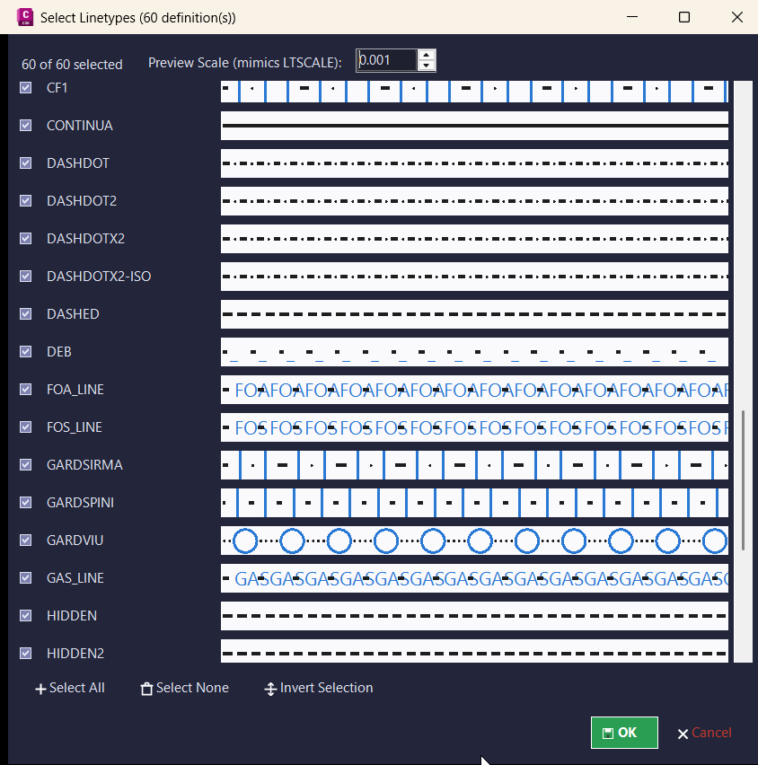Click the Invert Selection arrows icon

click(x=270, y=689)
